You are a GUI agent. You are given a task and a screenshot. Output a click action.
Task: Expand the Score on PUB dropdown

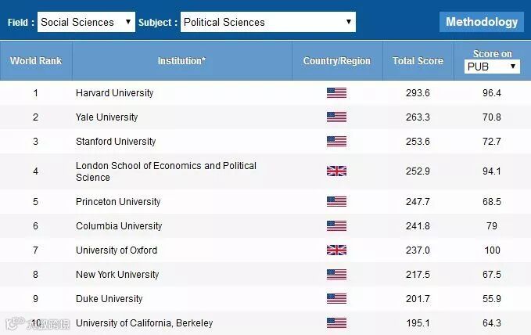tap(493, 67)
